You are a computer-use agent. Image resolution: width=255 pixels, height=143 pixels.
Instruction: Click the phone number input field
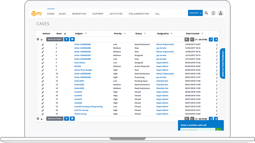click(198, 129)
